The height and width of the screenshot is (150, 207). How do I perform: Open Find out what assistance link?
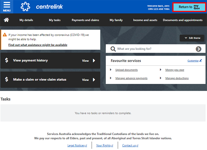[x=38, y=45]
